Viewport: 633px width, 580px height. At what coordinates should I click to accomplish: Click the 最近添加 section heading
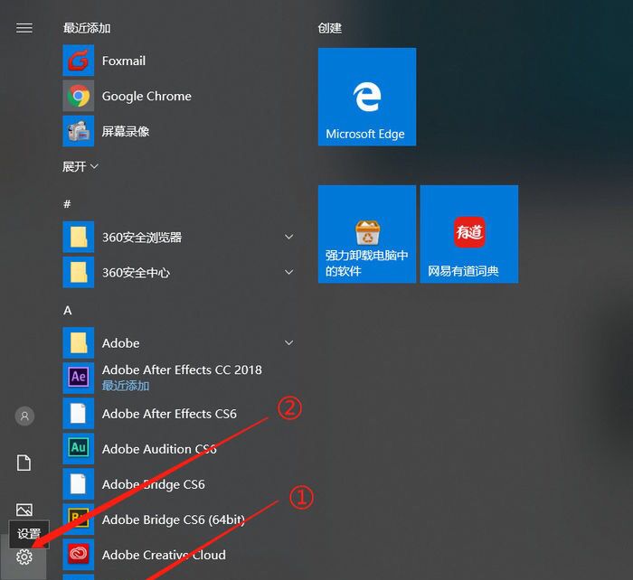[87, 28]
